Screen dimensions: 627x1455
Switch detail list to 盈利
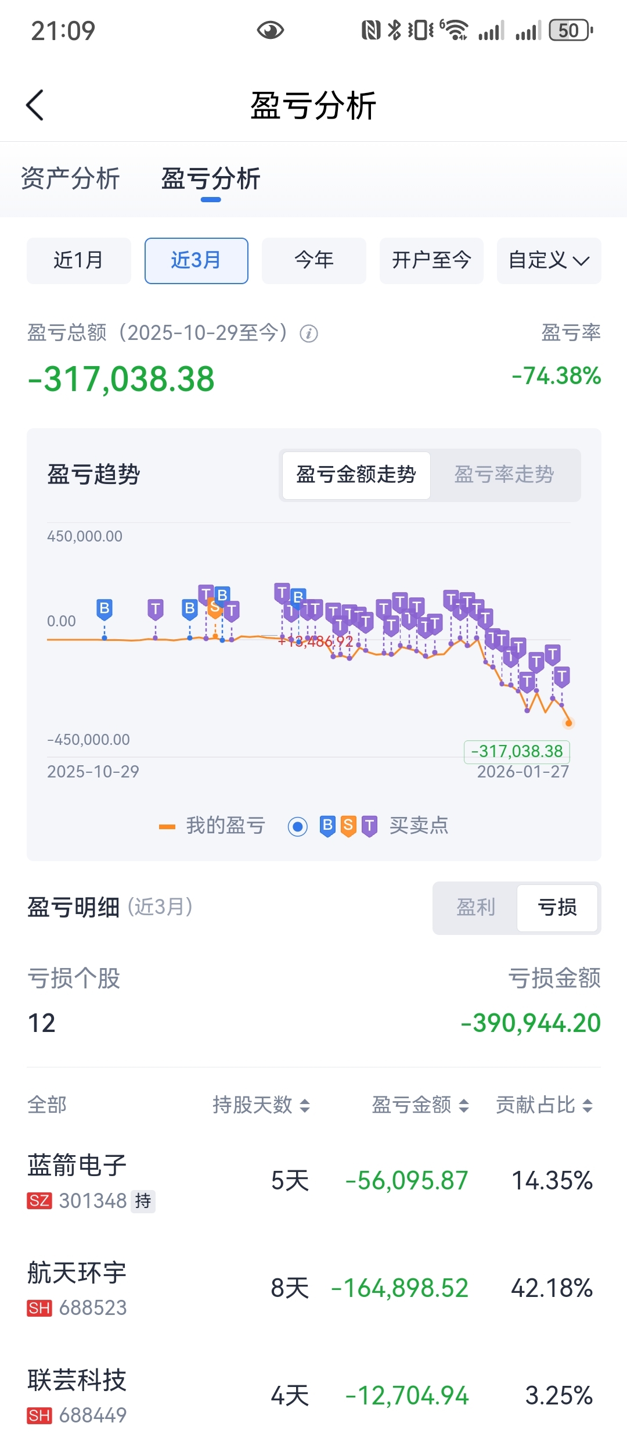point(475,908)
